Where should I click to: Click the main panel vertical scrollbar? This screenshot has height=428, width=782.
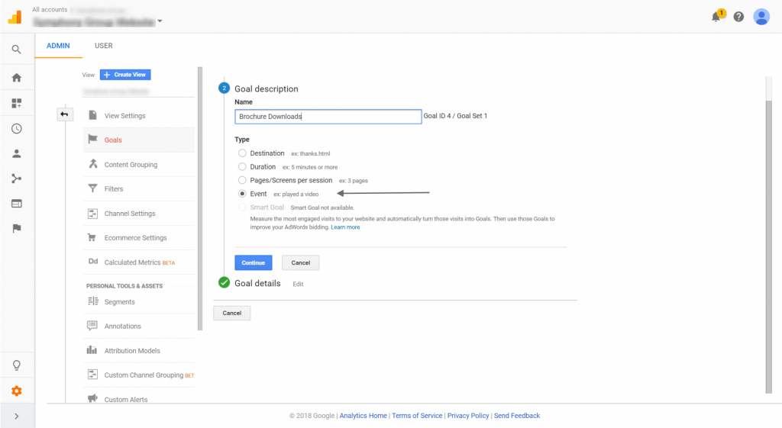point(769,229)
